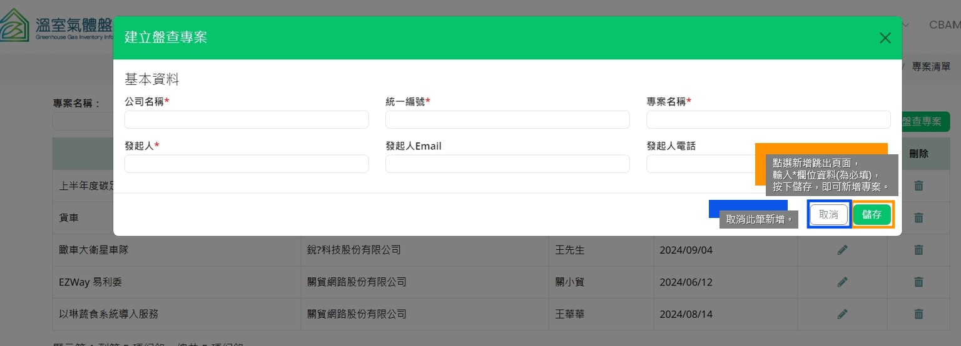Viewport: 961px width, 346px height.
Task: Go to the 專案清單 breadcrumb
Action: pyautogui.click(x=931, y=67)
